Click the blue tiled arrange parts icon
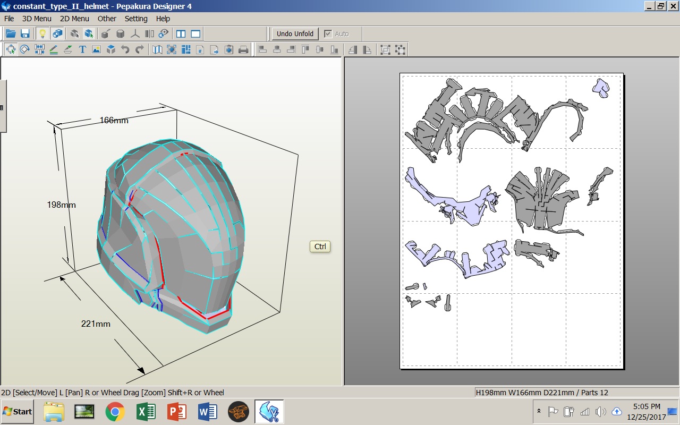Screen dimensions: 680x425 (x=186, y=49)
